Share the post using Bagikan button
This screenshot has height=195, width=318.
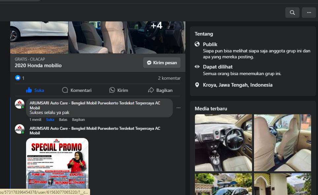pyautogui.click(x=160, y=90)
